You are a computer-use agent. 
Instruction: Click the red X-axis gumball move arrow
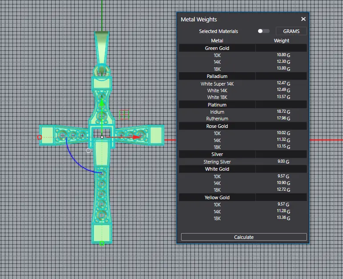pos(137,137)
